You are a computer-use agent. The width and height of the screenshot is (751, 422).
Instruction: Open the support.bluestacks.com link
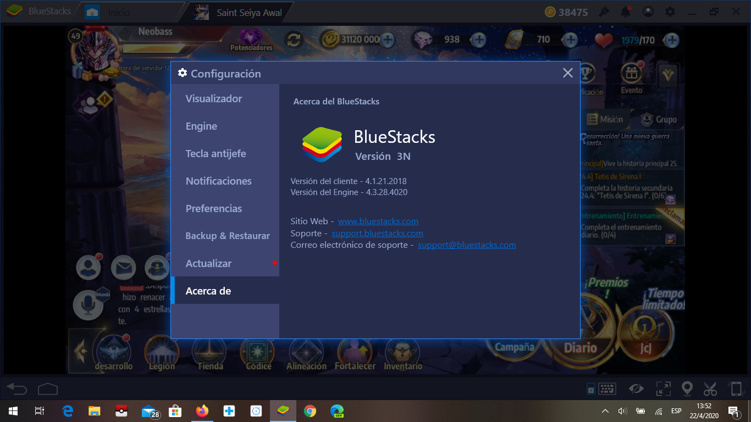[377, 233]
